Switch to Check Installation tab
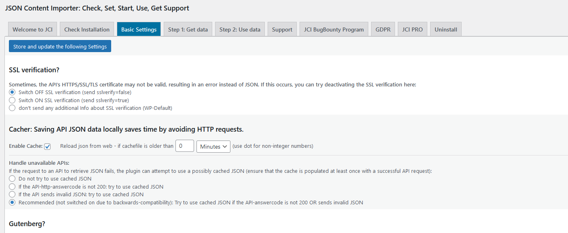568x233 pixels. [x=87, y=29]
